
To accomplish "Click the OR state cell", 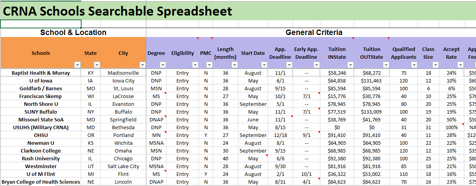I will pos(91,135).
